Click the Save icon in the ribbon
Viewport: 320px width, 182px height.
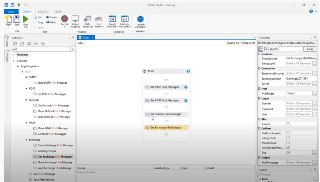[17, 19]
